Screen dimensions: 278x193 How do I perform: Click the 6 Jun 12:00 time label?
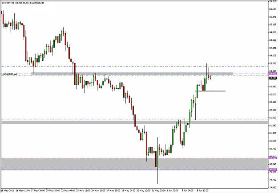pos(203,191)
